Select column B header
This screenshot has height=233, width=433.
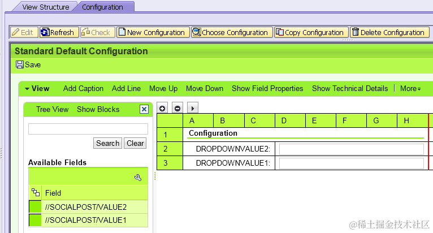pyautogui.click(x=229, y=120)
